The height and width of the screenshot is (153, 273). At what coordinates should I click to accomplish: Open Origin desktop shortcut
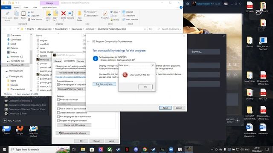pyautogui.click(x=20, y=130)
